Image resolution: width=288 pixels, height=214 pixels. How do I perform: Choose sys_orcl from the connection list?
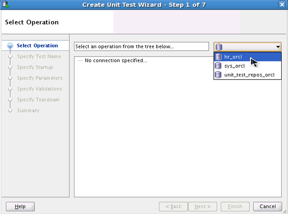[234, 66]
